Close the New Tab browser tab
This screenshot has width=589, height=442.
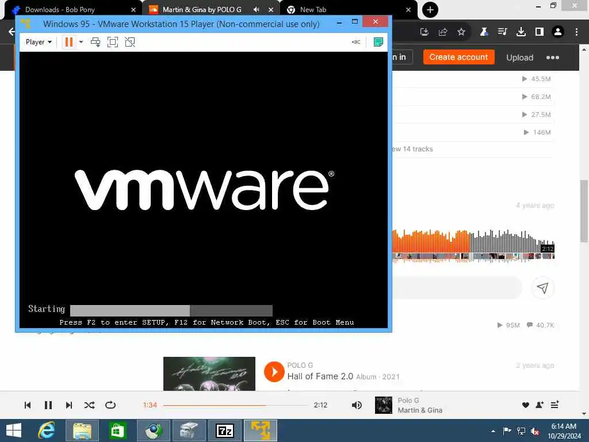[408, 10]
